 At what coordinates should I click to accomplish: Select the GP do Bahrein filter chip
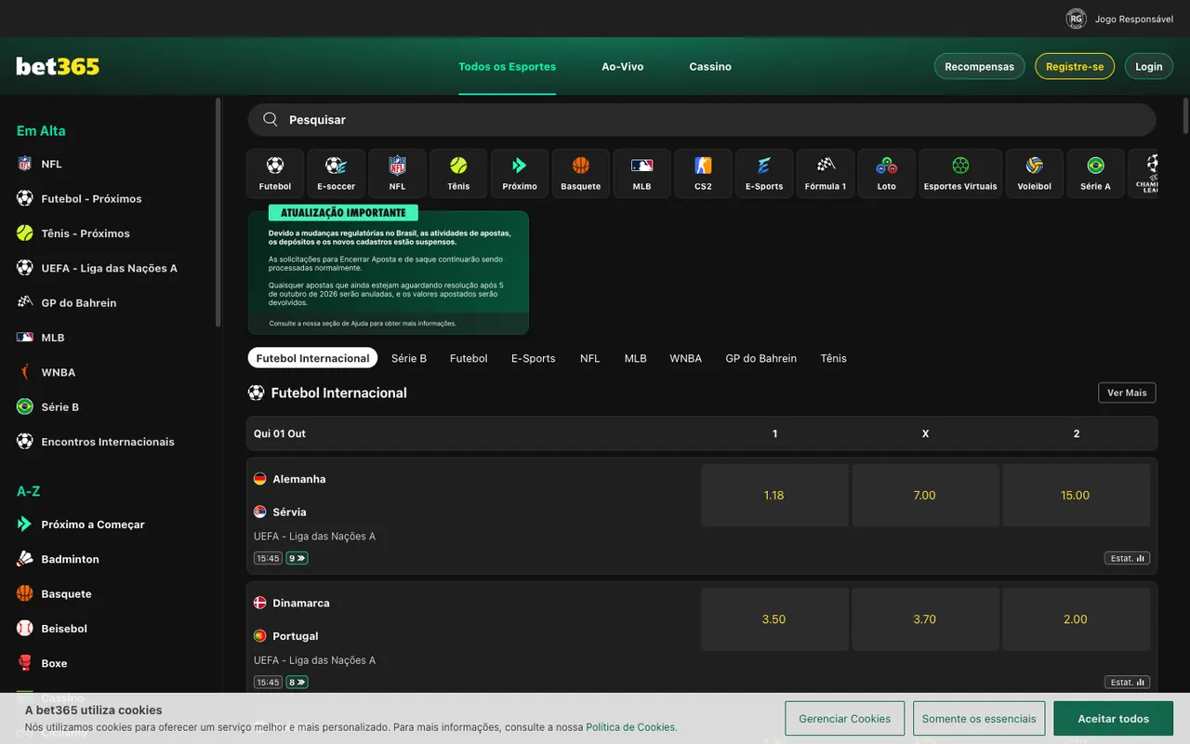click(760, 358)
